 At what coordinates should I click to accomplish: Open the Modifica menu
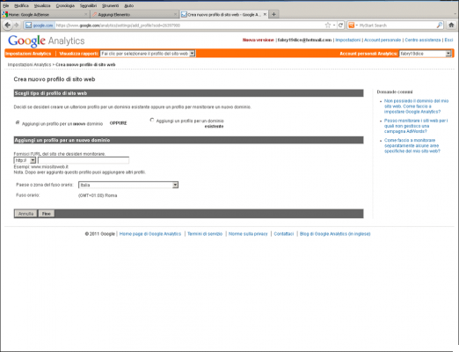pyautogui.click(x=21, y=5)
